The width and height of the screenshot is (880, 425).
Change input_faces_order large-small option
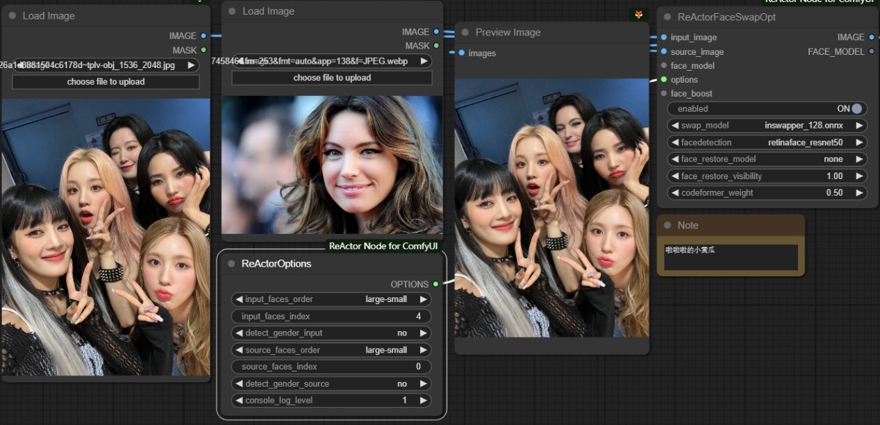385,299
